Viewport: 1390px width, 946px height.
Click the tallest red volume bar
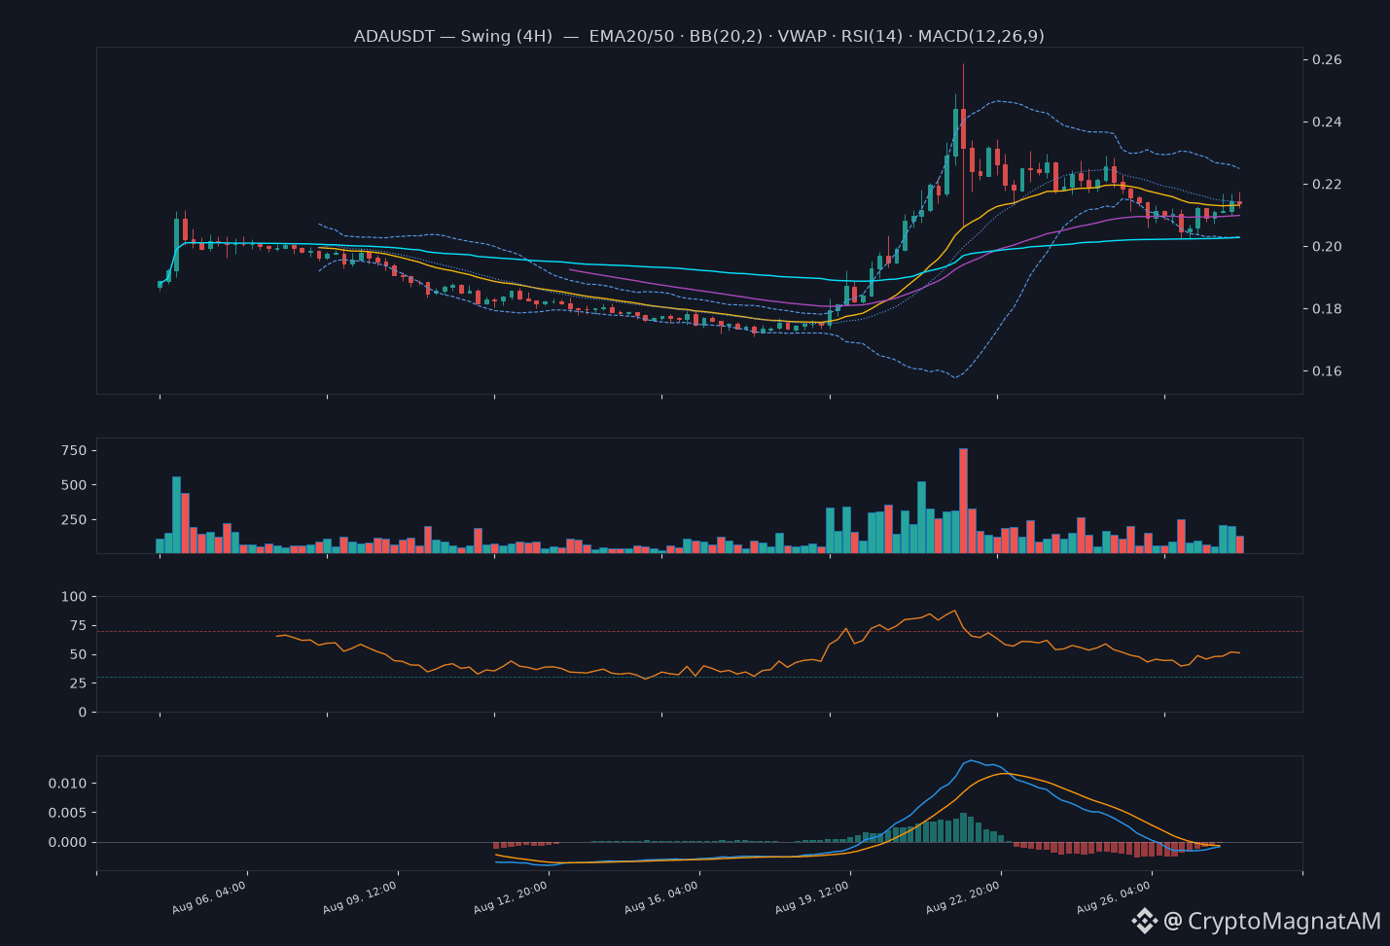[x=963, y=501]
